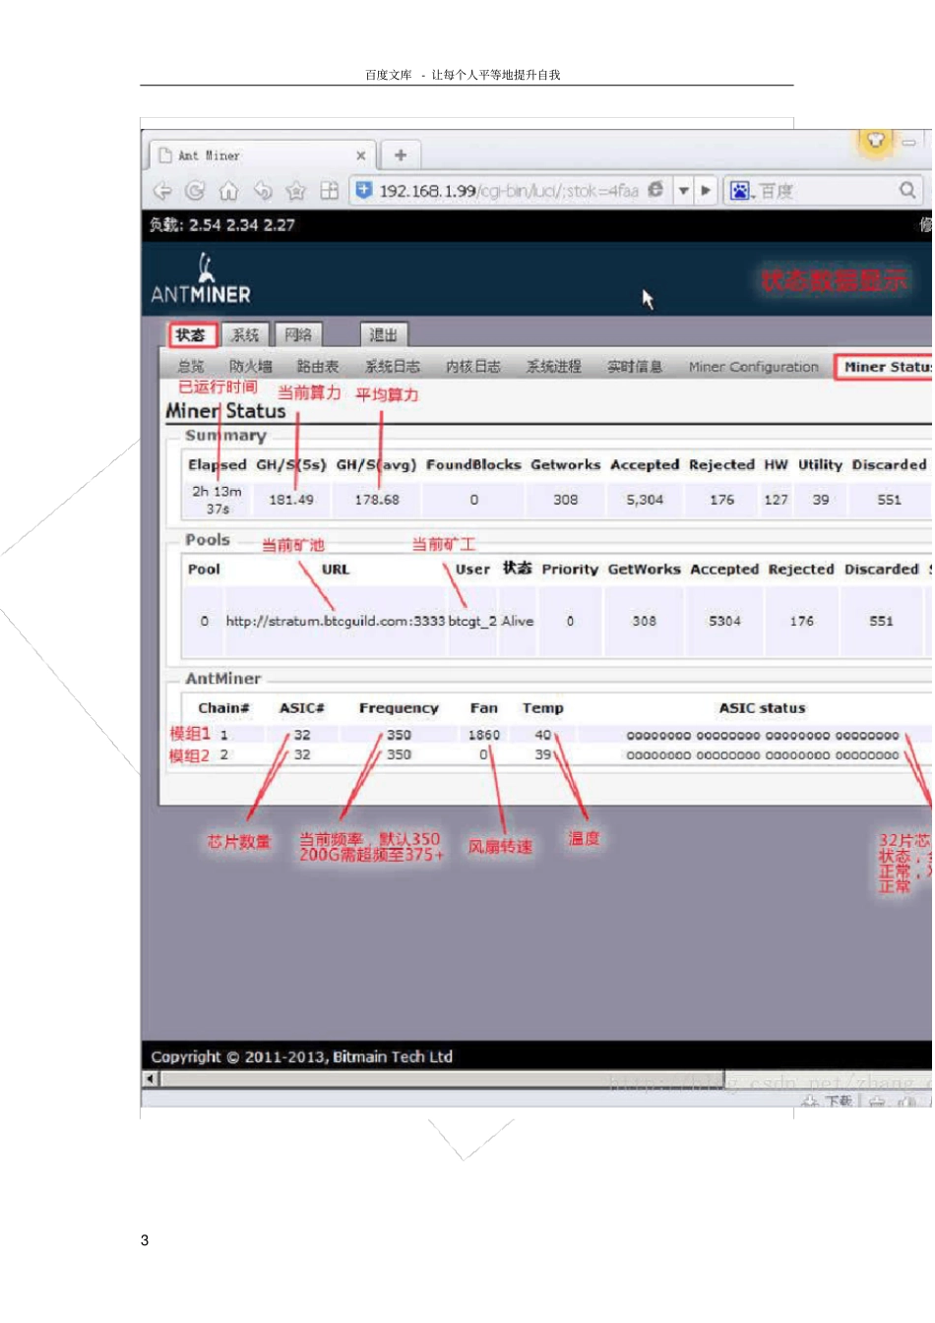Screen dimensions: 935x1323
Task: Click the Rejected 176 summary value
Action: point(722,500)
